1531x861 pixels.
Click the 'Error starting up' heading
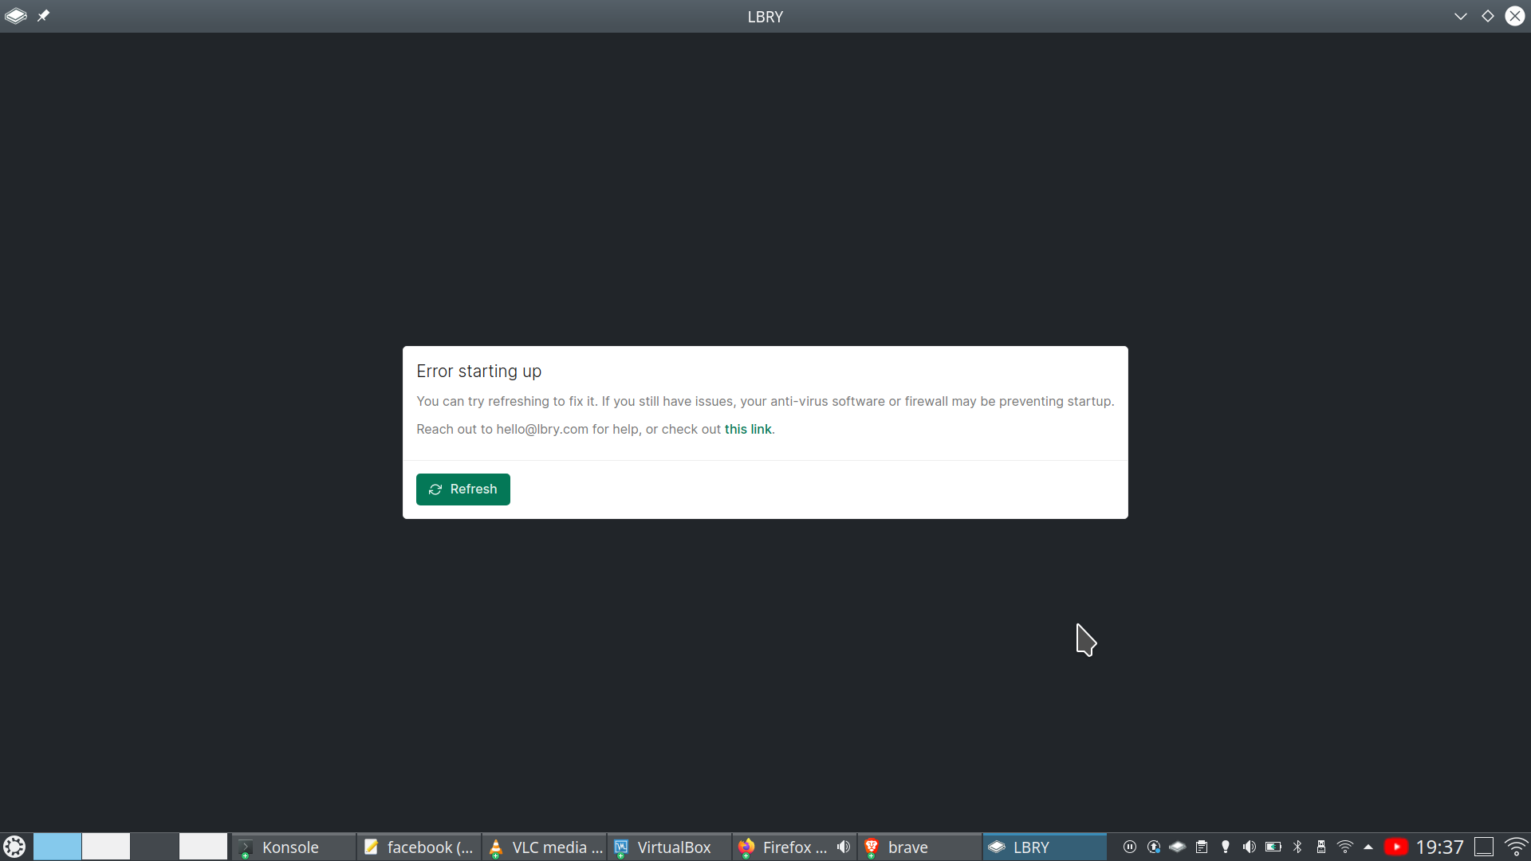pos(479,372)
